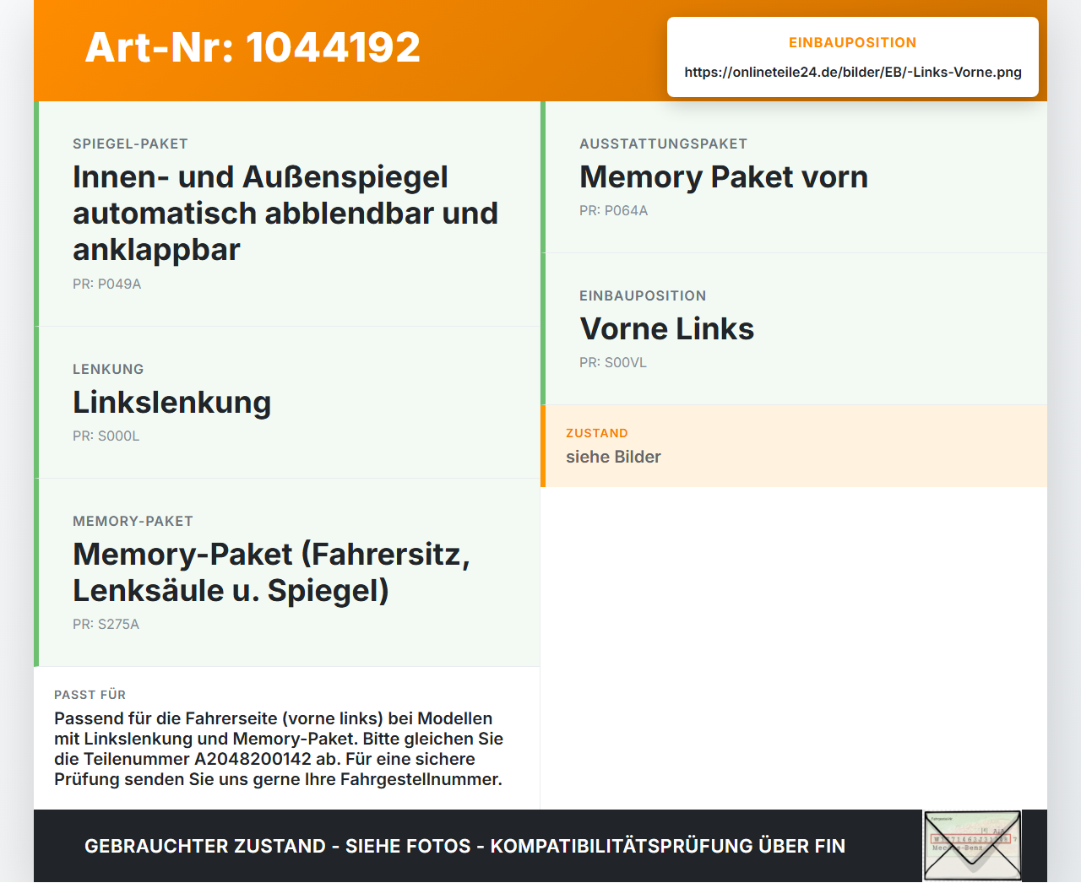The height and width of the screenshot is (883, 1081).
Task: Click the AUSSTATTUNGSPAKET label
Action: (x=663, y=144)
